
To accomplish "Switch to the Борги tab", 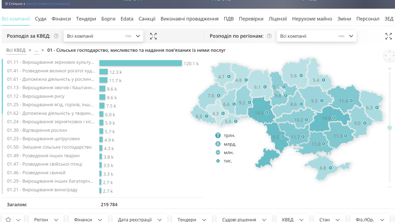I will click(x=108, y=19).
